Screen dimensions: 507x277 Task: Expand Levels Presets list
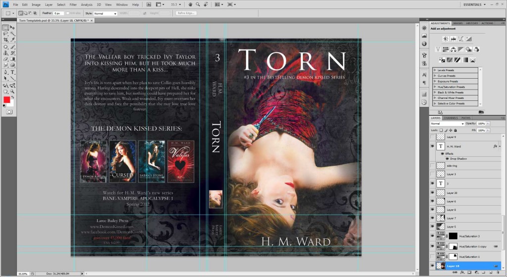(x=435, y=70)
